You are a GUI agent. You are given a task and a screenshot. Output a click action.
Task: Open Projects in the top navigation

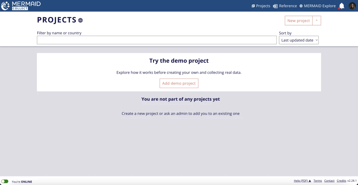[x=261, y=6]
